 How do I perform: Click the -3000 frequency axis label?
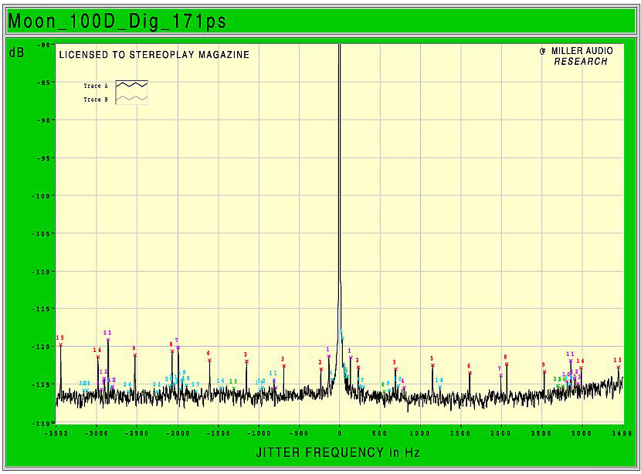(x=97, y=433)
